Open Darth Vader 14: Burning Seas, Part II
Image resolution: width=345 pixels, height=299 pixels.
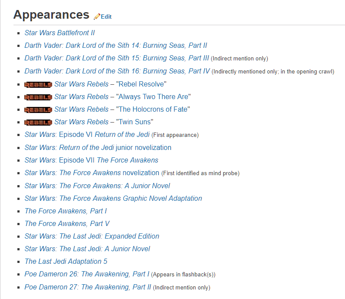[x=116, y=45]
